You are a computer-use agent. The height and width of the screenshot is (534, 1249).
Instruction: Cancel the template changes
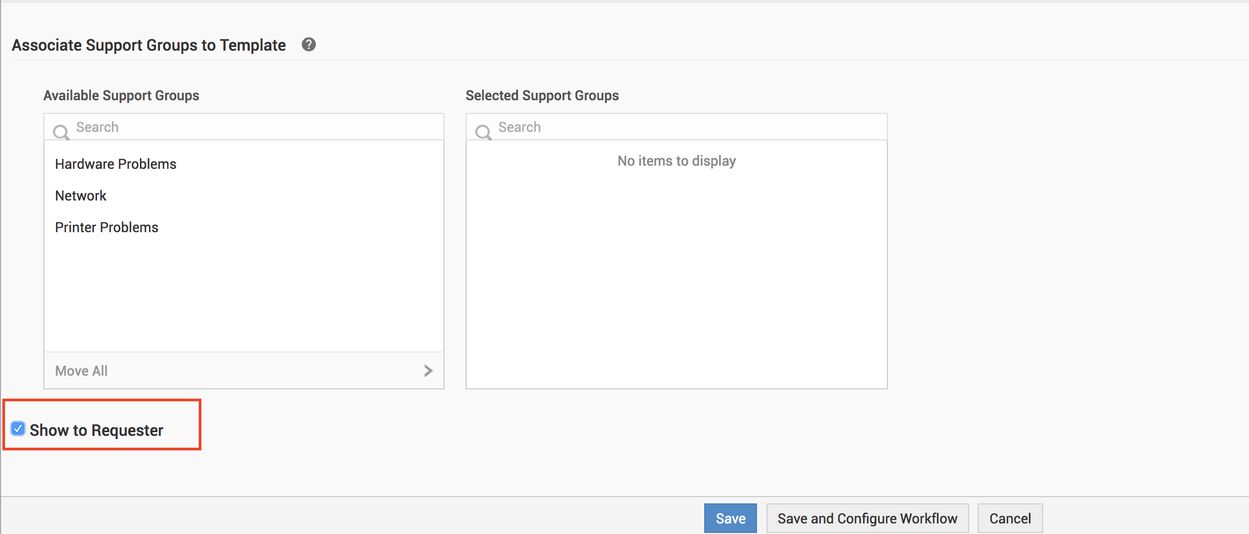click(x=1009, y=518)
